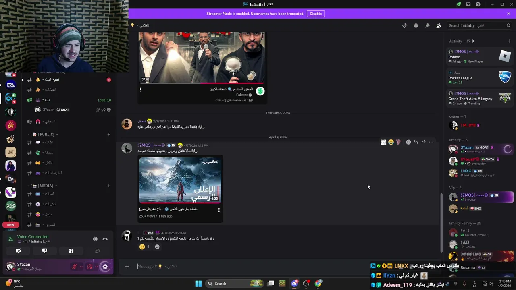The image size is (516, 290).
Task: Toggle noise suppression waveform icon
Action: coord(95,239)
